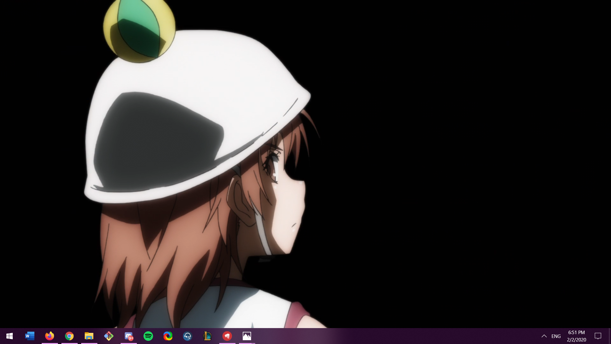Expand the hidden system tray icons chevron
611x344 pixels.
pyautogui.click(x=544, y=336)
